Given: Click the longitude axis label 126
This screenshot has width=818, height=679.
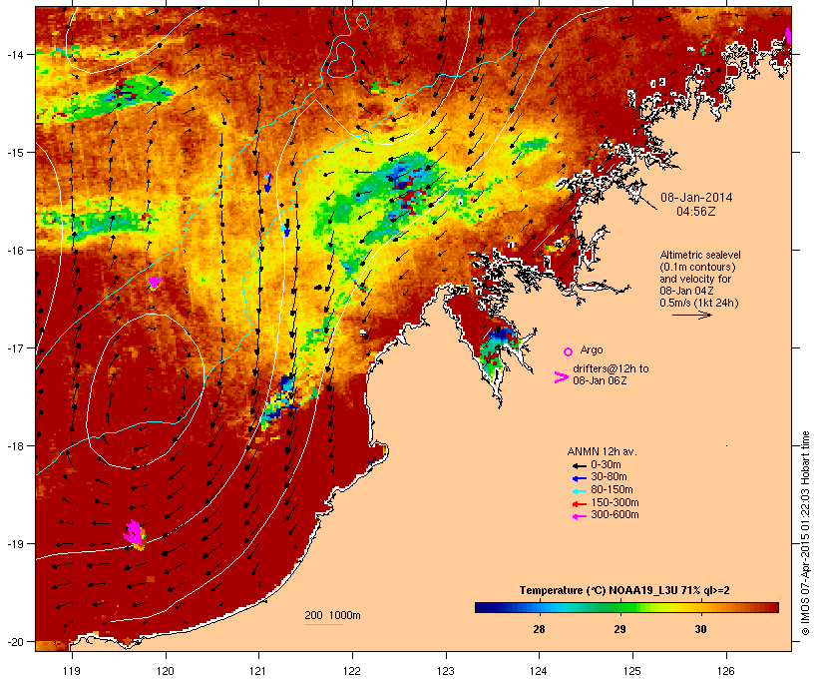Looking at the screenshot, I should coord(725,671).
